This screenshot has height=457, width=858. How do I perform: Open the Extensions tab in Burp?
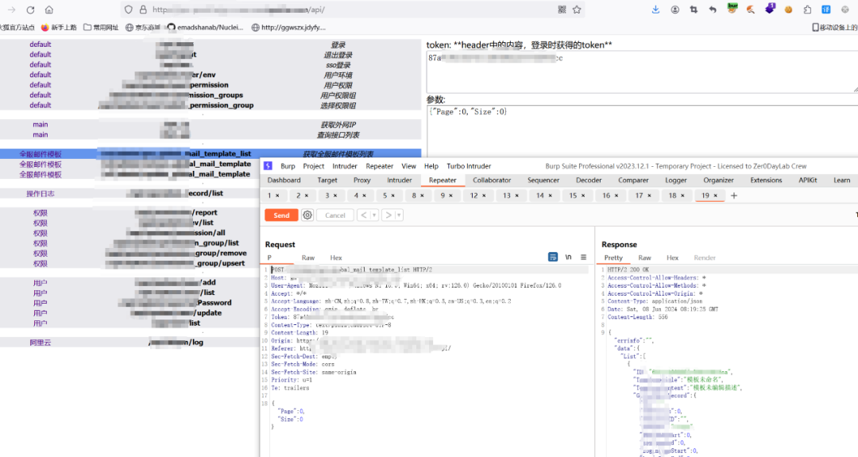pos(766,180)
